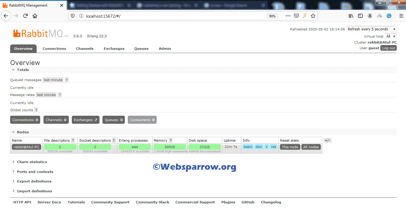The width and height of the screenshot is (406, 215).
Task: Open the Socket descriptors help icon
Action: click(x=114, y=140)
